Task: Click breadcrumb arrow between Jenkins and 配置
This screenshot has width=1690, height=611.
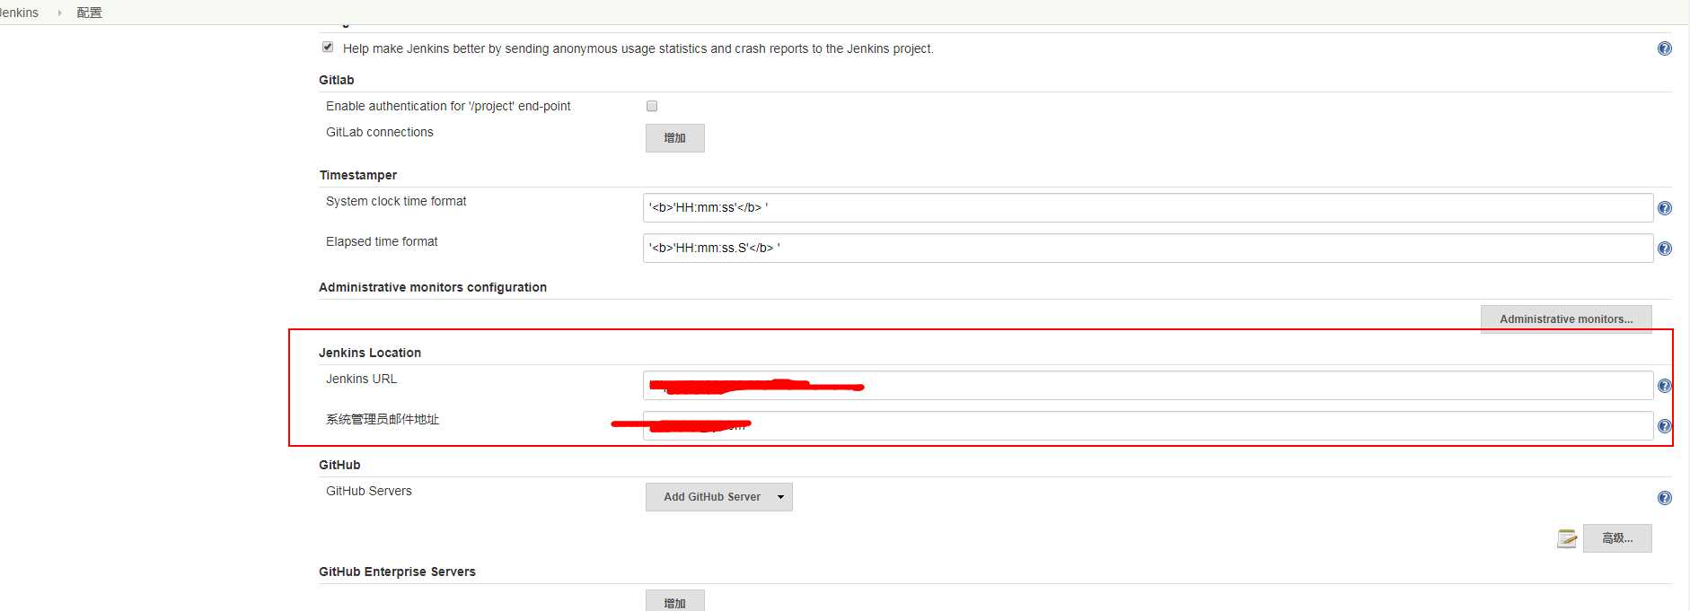Action: [59, 13]
